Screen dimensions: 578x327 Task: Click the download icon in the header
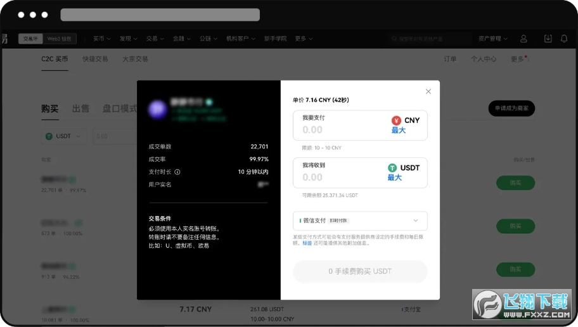click(x=548, y=39)
